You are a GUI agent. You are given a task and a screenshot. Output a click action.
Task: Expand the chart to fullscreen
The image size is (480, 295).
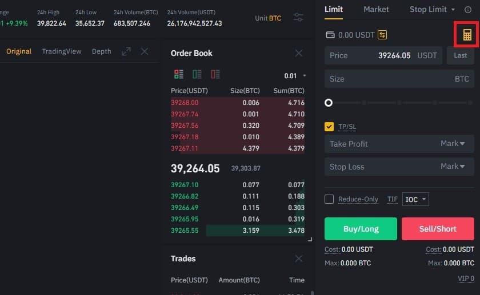pos(126,51)
